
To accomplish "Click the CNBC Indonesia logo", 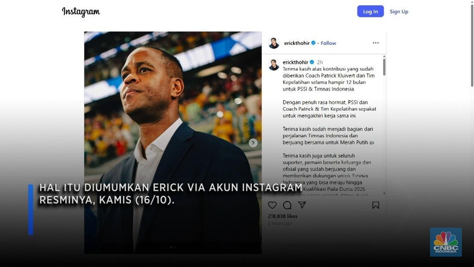I will pyautogui.click(x=446, y=242).
